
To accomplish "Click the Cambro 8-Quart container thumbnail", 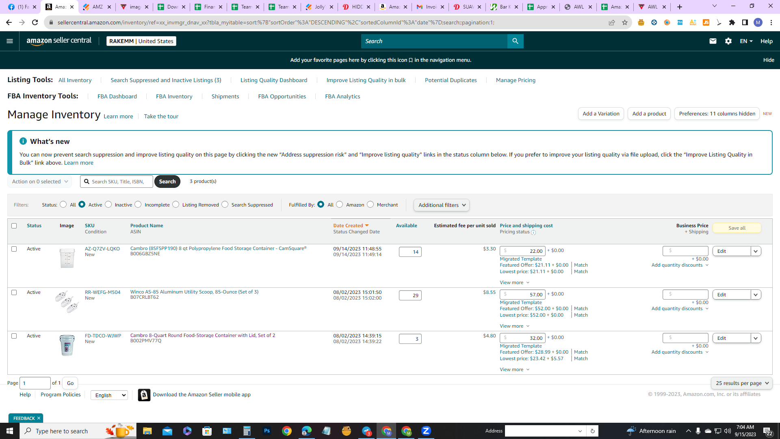I will click(x=67, y=346).
